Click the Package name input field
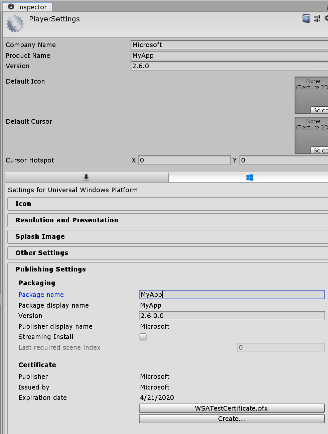Image resolution: width=328 pixels, height=434 pixels. click(x=231, y=295)
